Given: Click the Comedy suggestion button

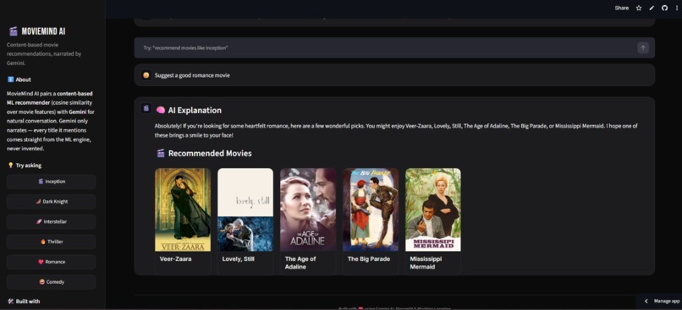Looking at the screenshot, I should pyautogui.click(x=52, y=282).
